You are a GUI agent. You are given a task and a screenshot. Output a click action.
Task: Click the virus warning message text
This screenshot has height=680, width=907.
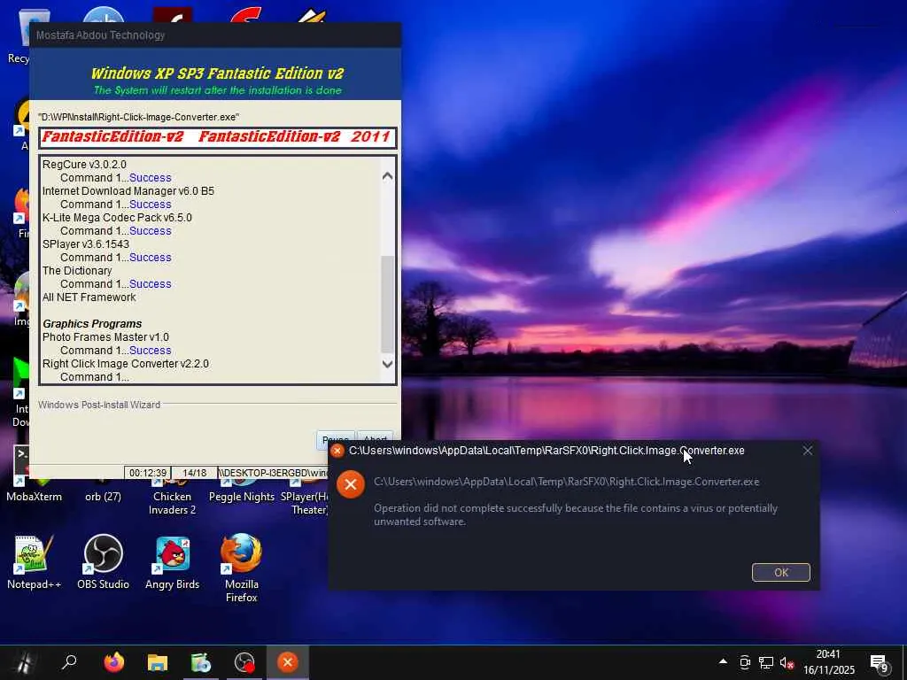pyautogui.click(x=576, y=514)
